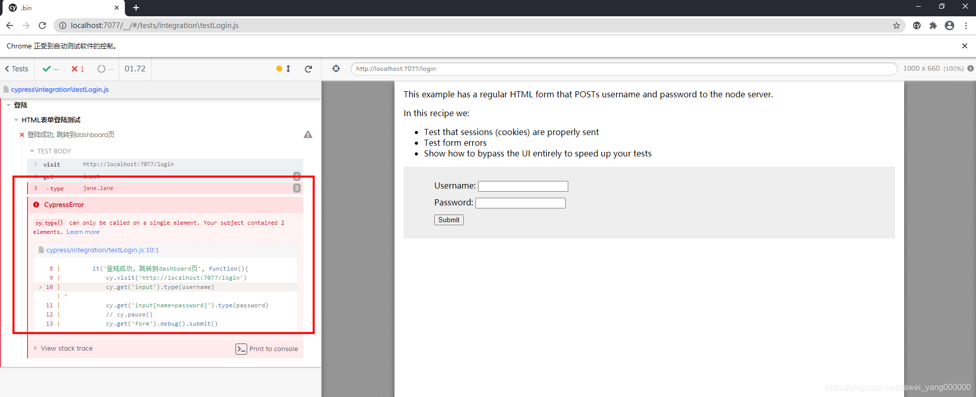Open a new browser tab

pyautogui.click(x=136, y=8)
